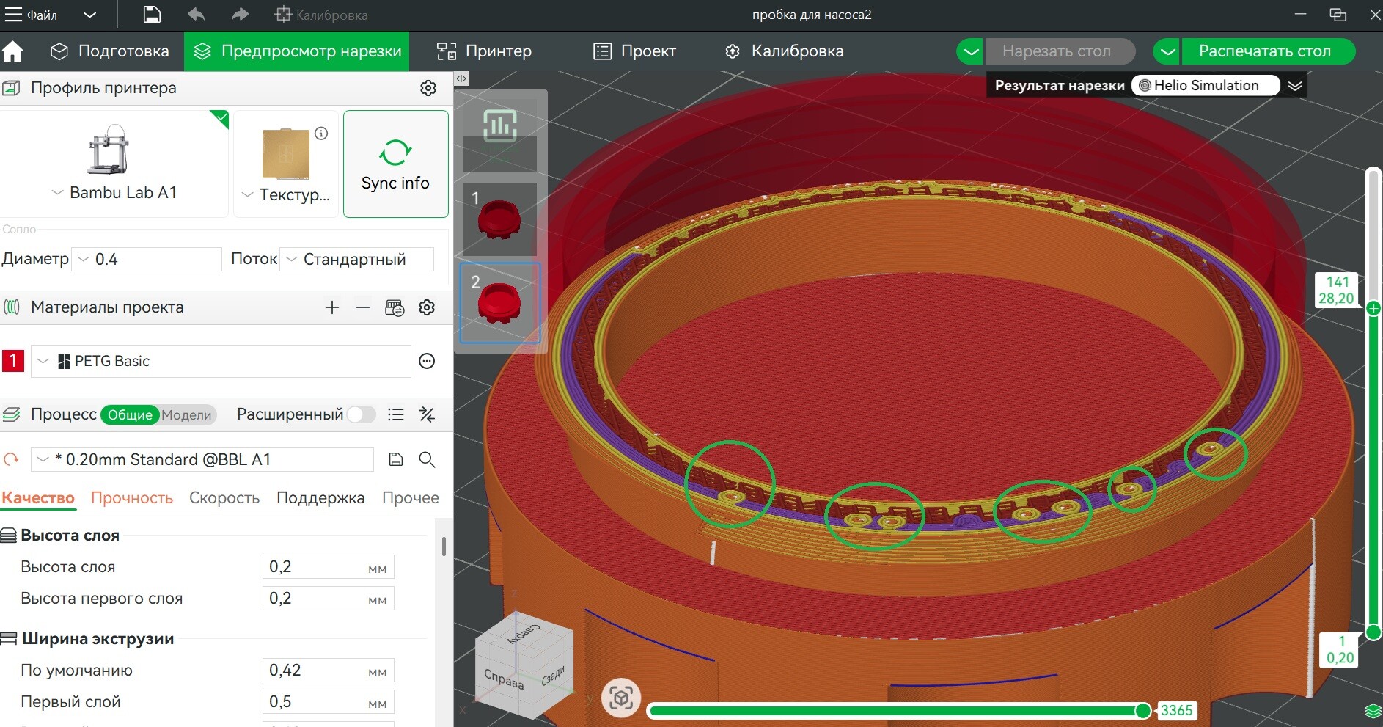The height and width of the screenshot is (727, 1383).
Task: Search process settings with the magnifier icon
Action: click(x=427, y=459)
